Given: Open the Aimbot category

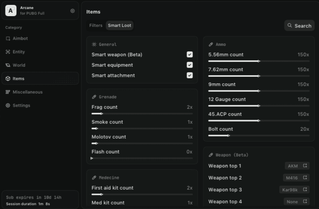Looking at the screenshot, I should (x=40, y=38).
